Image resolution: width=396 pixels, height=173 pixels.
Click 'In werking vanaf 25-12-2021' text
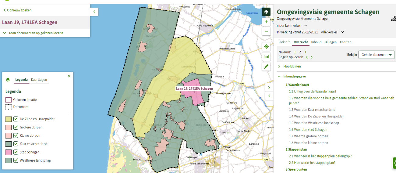[298, 32]
